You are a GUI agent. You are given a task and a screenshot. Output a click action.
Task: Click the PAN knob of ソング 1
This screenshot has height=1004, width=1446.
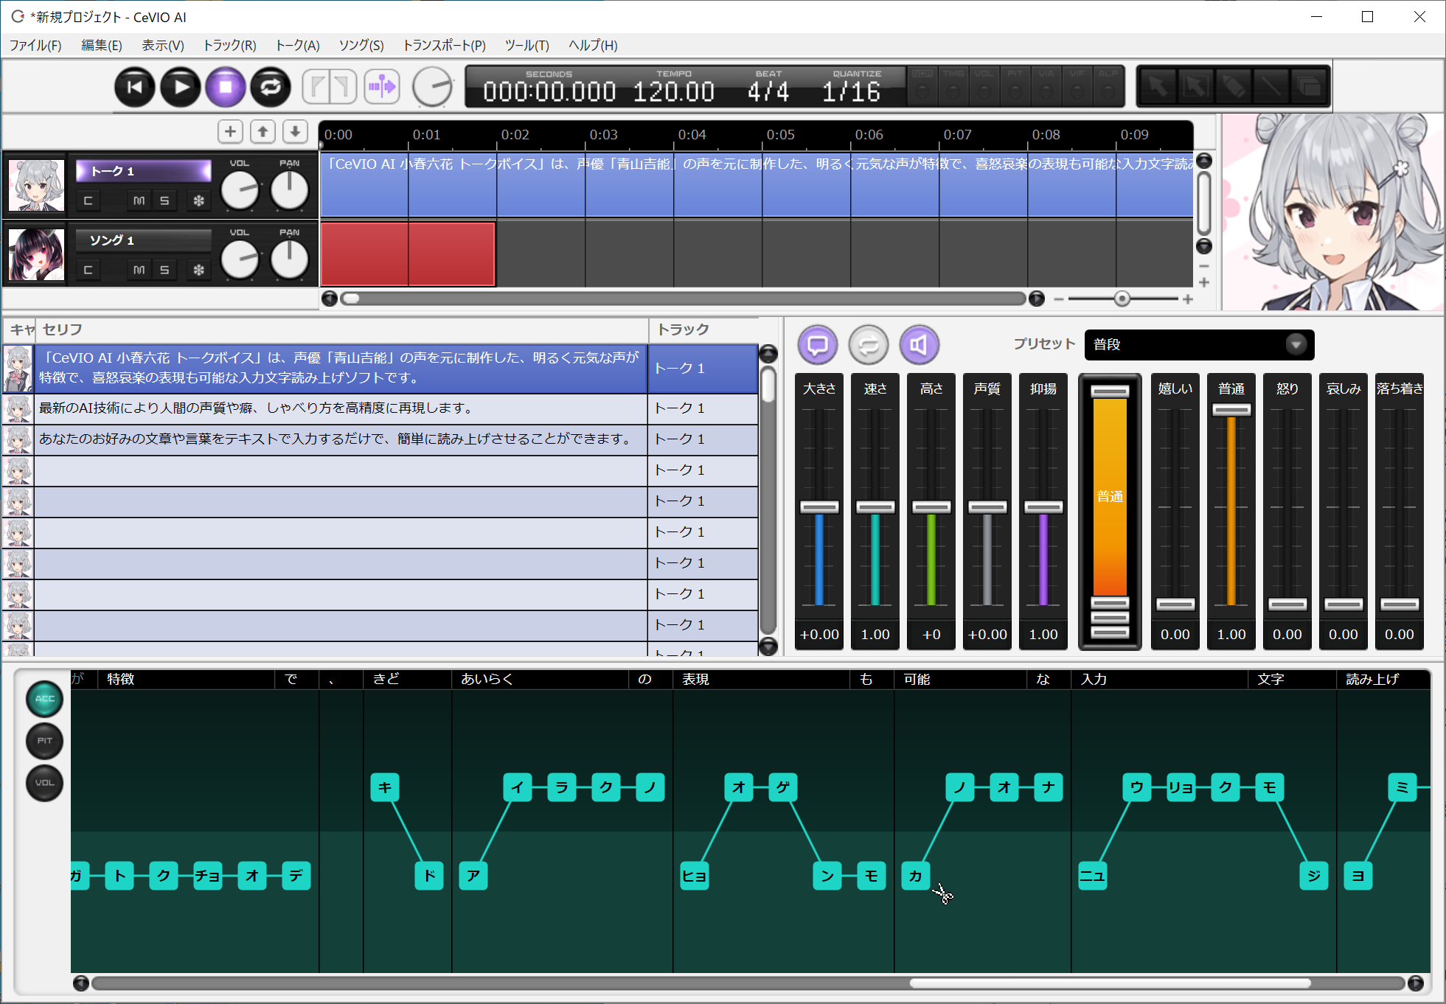(x=289, y=260)
